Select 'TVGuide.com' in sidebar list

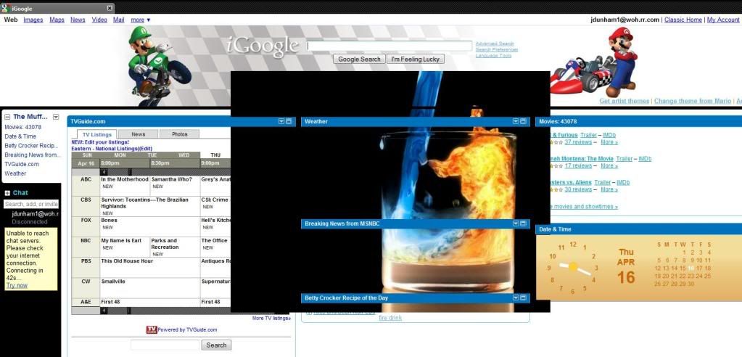[x=22, y=164]
